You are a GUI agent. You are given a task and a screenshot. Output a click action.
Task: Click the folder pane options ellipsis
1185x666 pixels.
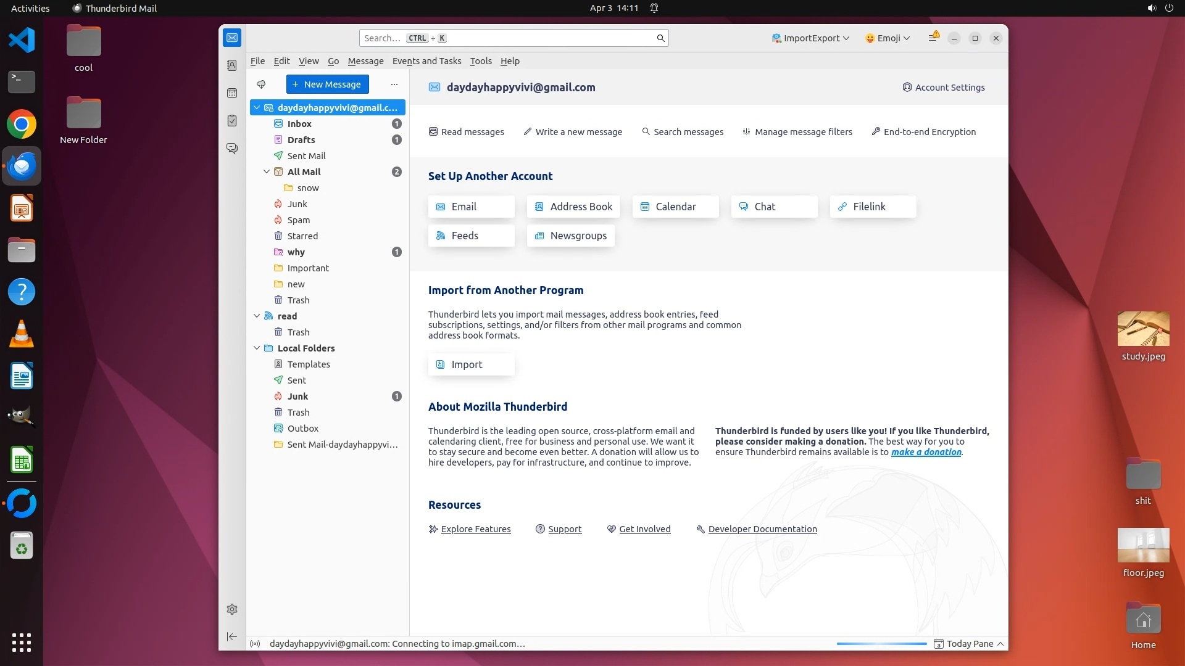click(x=394, y=84)
